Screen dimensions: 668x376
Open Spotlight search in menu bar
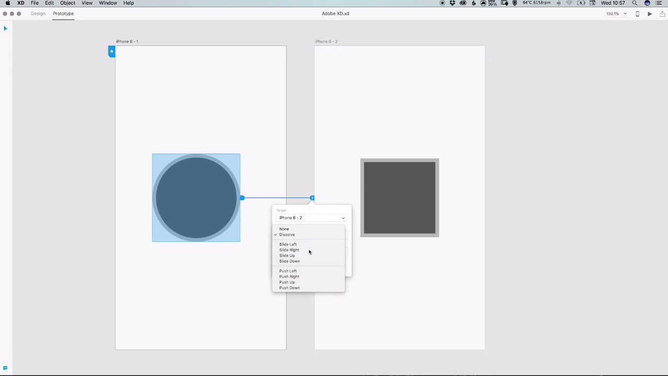click(x=635, y=3)
